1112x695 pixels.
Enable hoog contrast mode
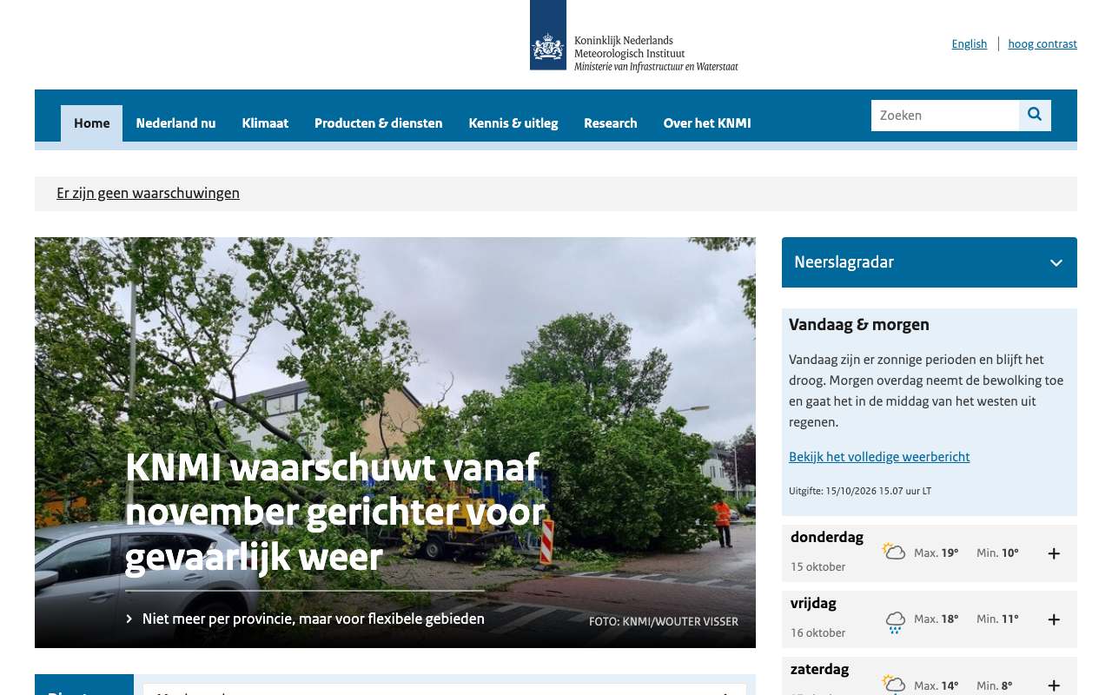(1042, 44)
